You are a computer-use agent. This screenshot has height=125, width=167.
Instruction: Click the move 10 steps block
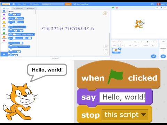14,15
